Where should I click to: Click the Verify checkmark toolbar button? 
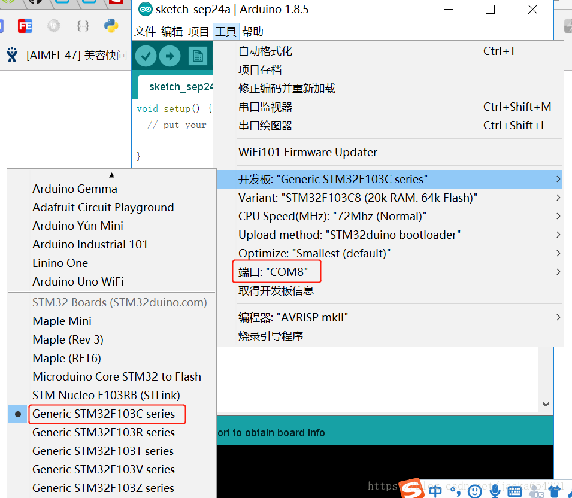point(146,56)
